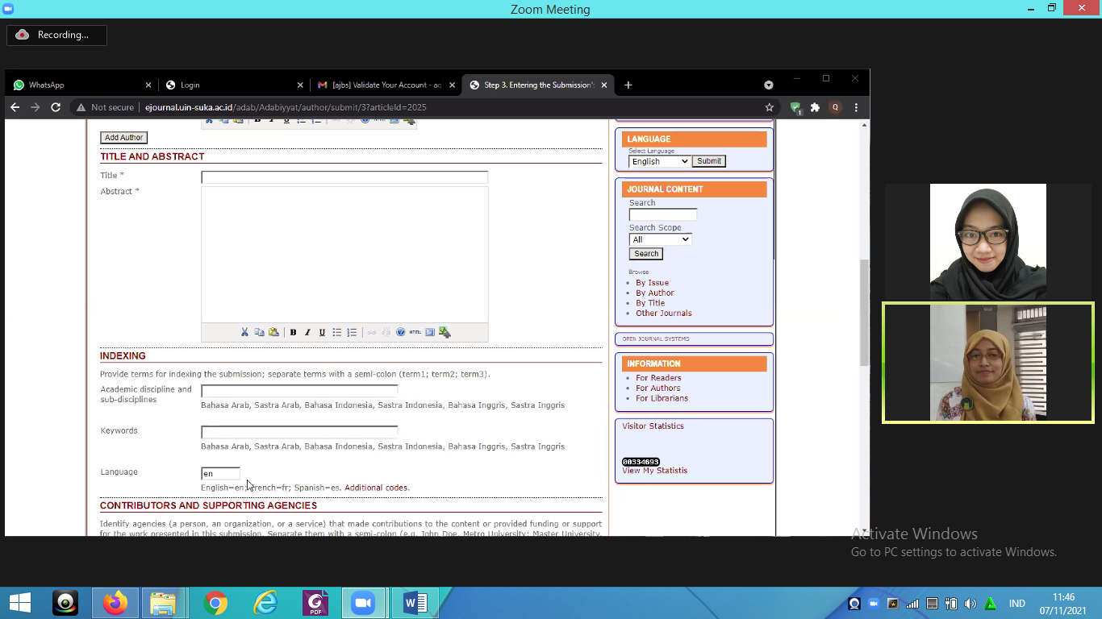
Task: Open the Chrome Extensions puzzle icon
Action: pos(815,107)
